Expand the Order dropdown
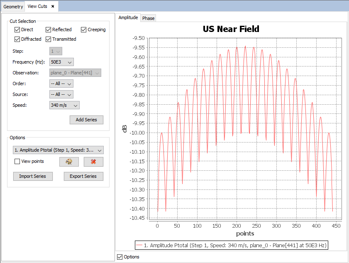This screenshot has height=263, width=349. coord(61,84)
